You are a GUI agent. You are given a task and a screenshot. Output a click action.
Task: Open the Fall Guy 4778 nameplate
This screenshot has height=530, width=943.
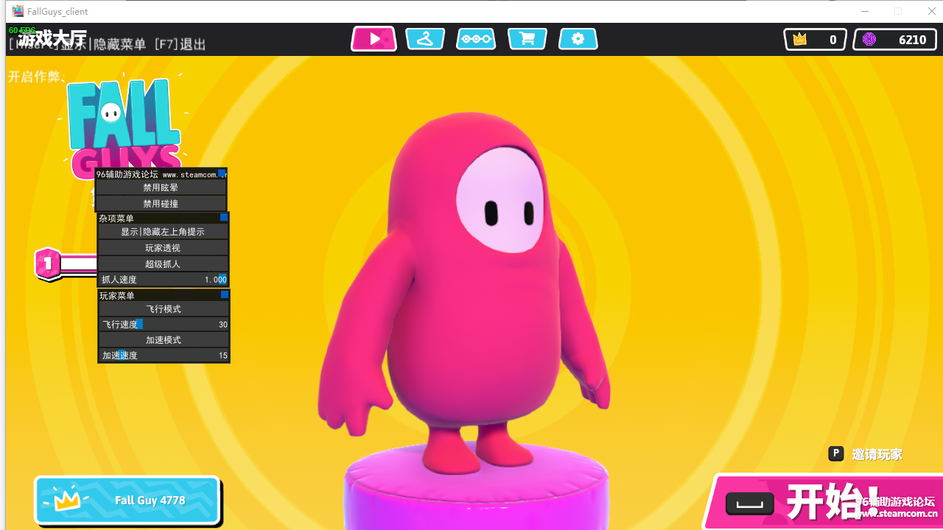click(127, 501)
